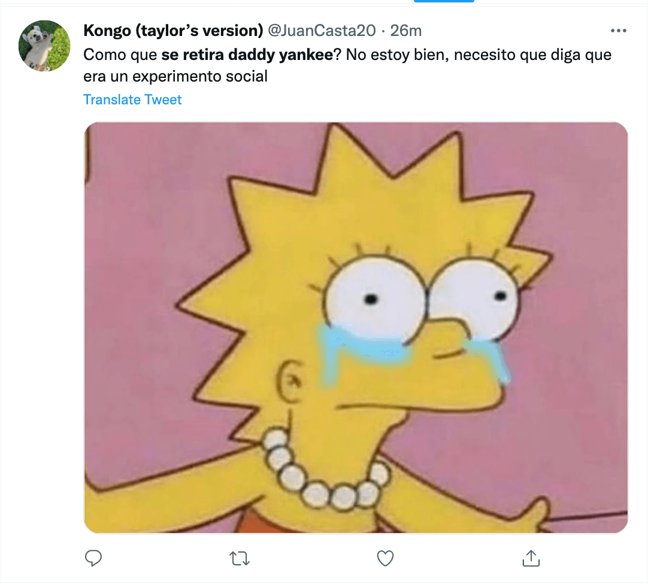Toggle the reply action for this tweet
This screenshot has height=584, width=648.
(93, 558)
